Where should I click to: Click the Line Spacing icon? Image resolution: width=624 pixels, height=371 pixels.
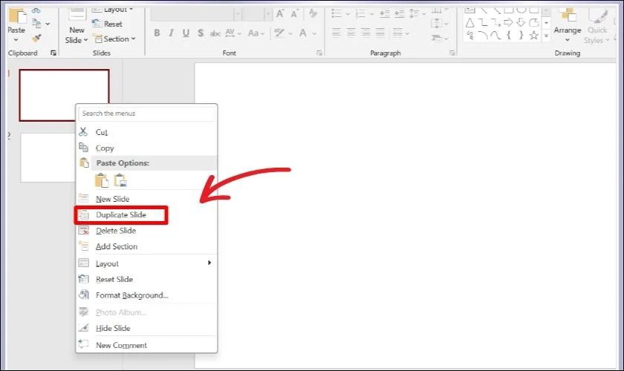(415, 14)
